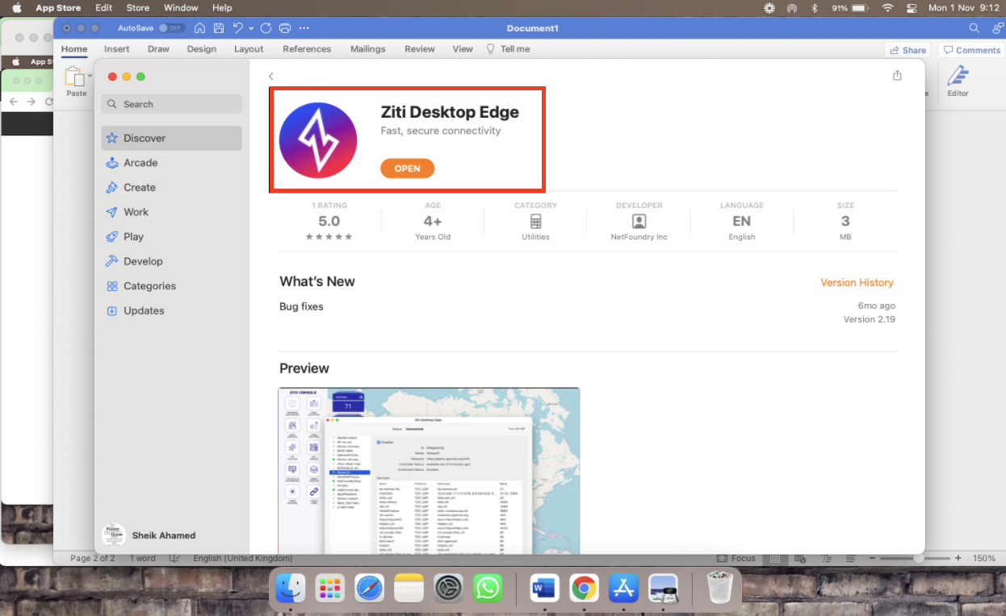The height and width of the screenshot is (616, 1006).
Task: Go back with the chevron arrow
Action: point(271,77)
